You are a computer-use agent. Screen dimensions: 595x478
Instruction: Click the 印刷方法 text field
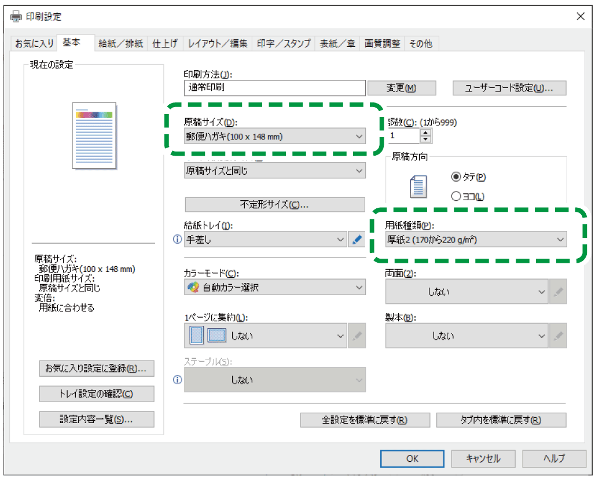tap(274, 88)
